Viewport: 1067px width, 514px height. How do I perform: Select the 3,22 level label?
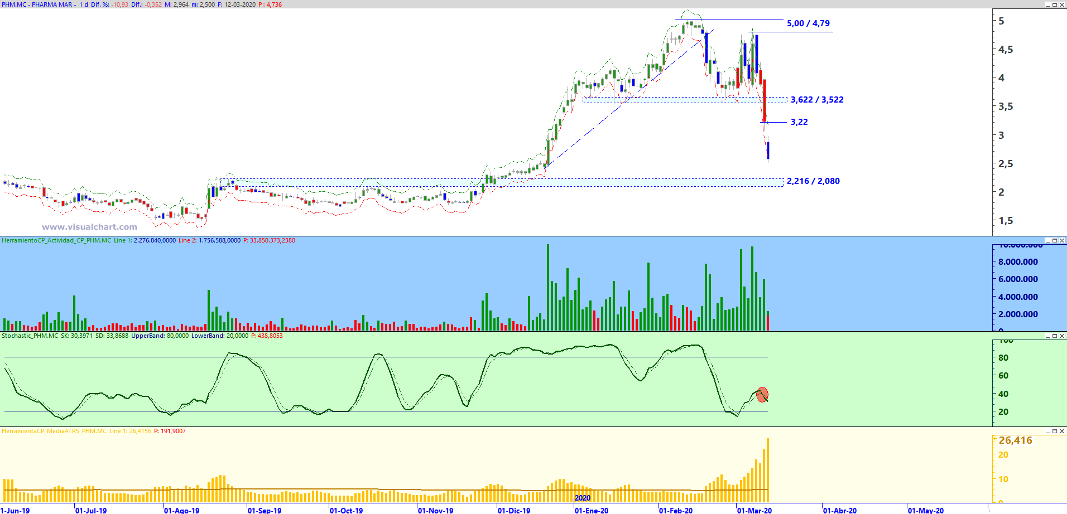tap(799, 122)
